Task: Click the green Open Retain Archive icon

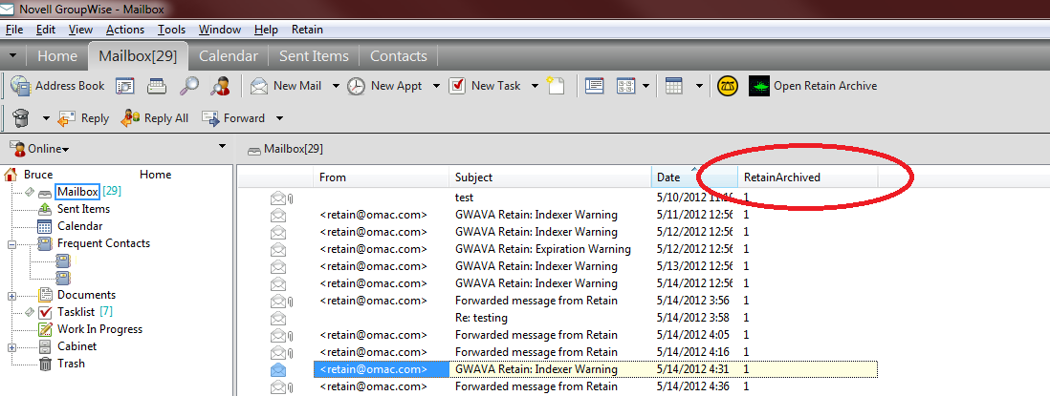Action: pos(758,86)
